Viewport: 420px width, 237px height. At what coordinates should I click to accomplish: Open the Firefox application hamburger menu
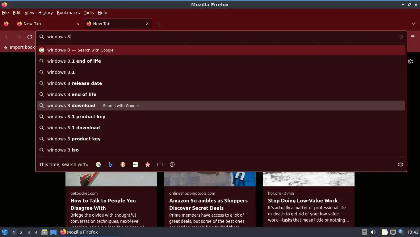(413, 37)
